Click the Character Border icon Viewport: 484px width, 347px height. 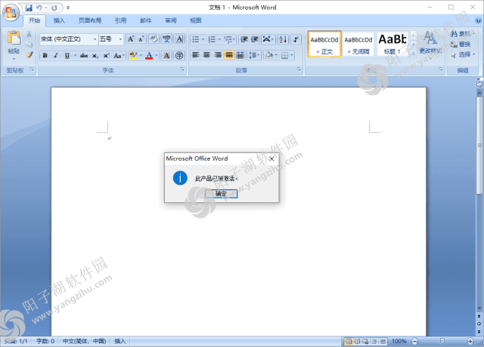click(179, 39)
